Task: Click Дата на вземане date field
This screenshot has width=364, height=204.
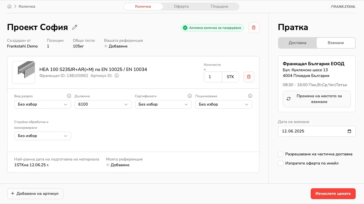Action: (317, 131)
